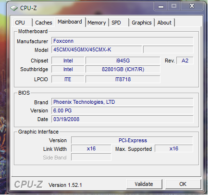The height and width of the screenshot is (196, 209).
Task: Click the BIOS date 03/19/2008
Action: click(x=123, y=119)
